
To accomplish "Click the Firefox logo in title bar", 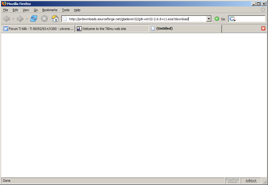I will click(4, 4).
